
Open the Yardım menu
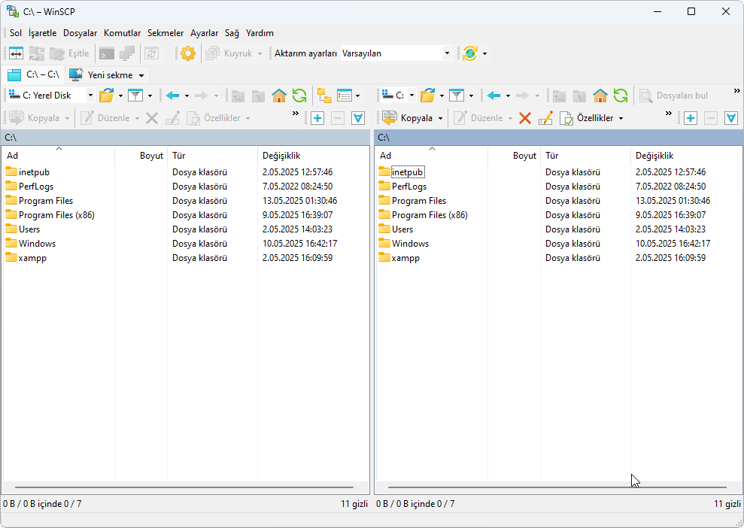260,33
